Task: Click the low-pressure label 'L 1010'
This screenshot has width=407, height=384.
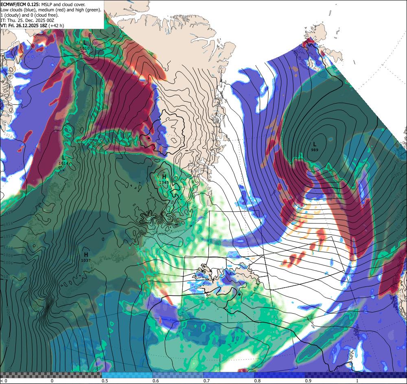Action: (x=85, y=45)
